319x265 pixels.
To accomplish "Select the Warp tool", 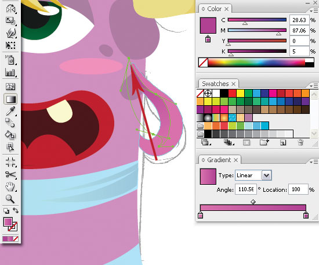I will pyautogui.click(x=10, y=33).
